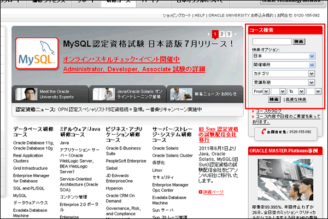Open Linux link
Screen dimensions: 328x219
point(157,170)
